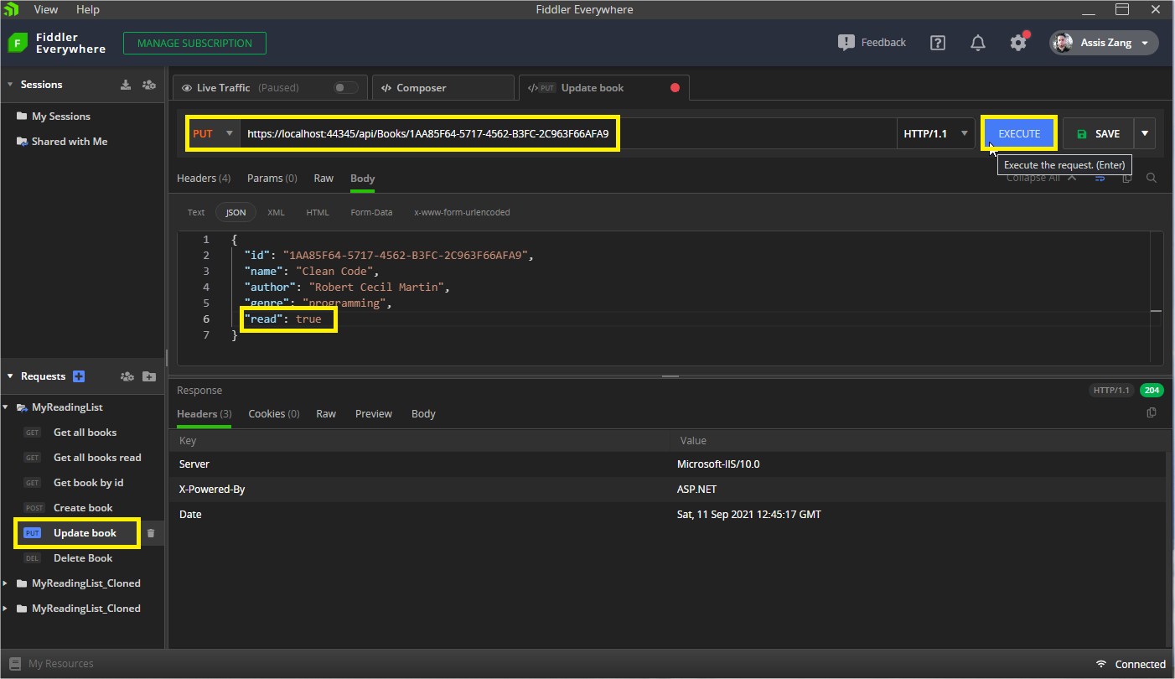Screen dimensions: 1175x679
Task: Delete Update book using trash icon
Action: (151, 533)
